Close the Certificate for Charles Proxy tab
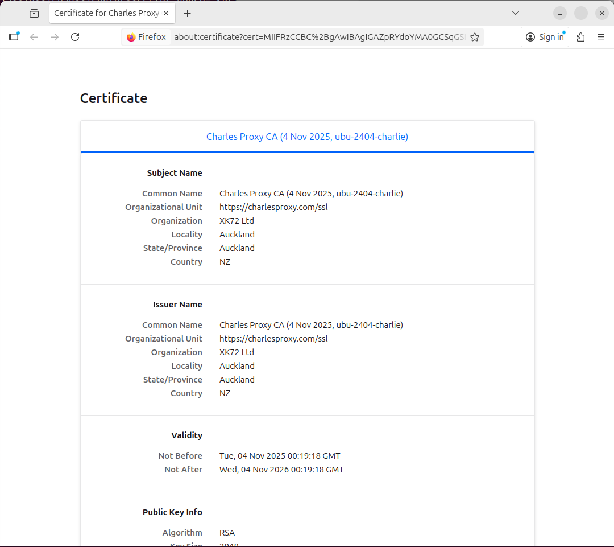Image resolution: width=614 pixels, height=547 pixels. (166, 13)
